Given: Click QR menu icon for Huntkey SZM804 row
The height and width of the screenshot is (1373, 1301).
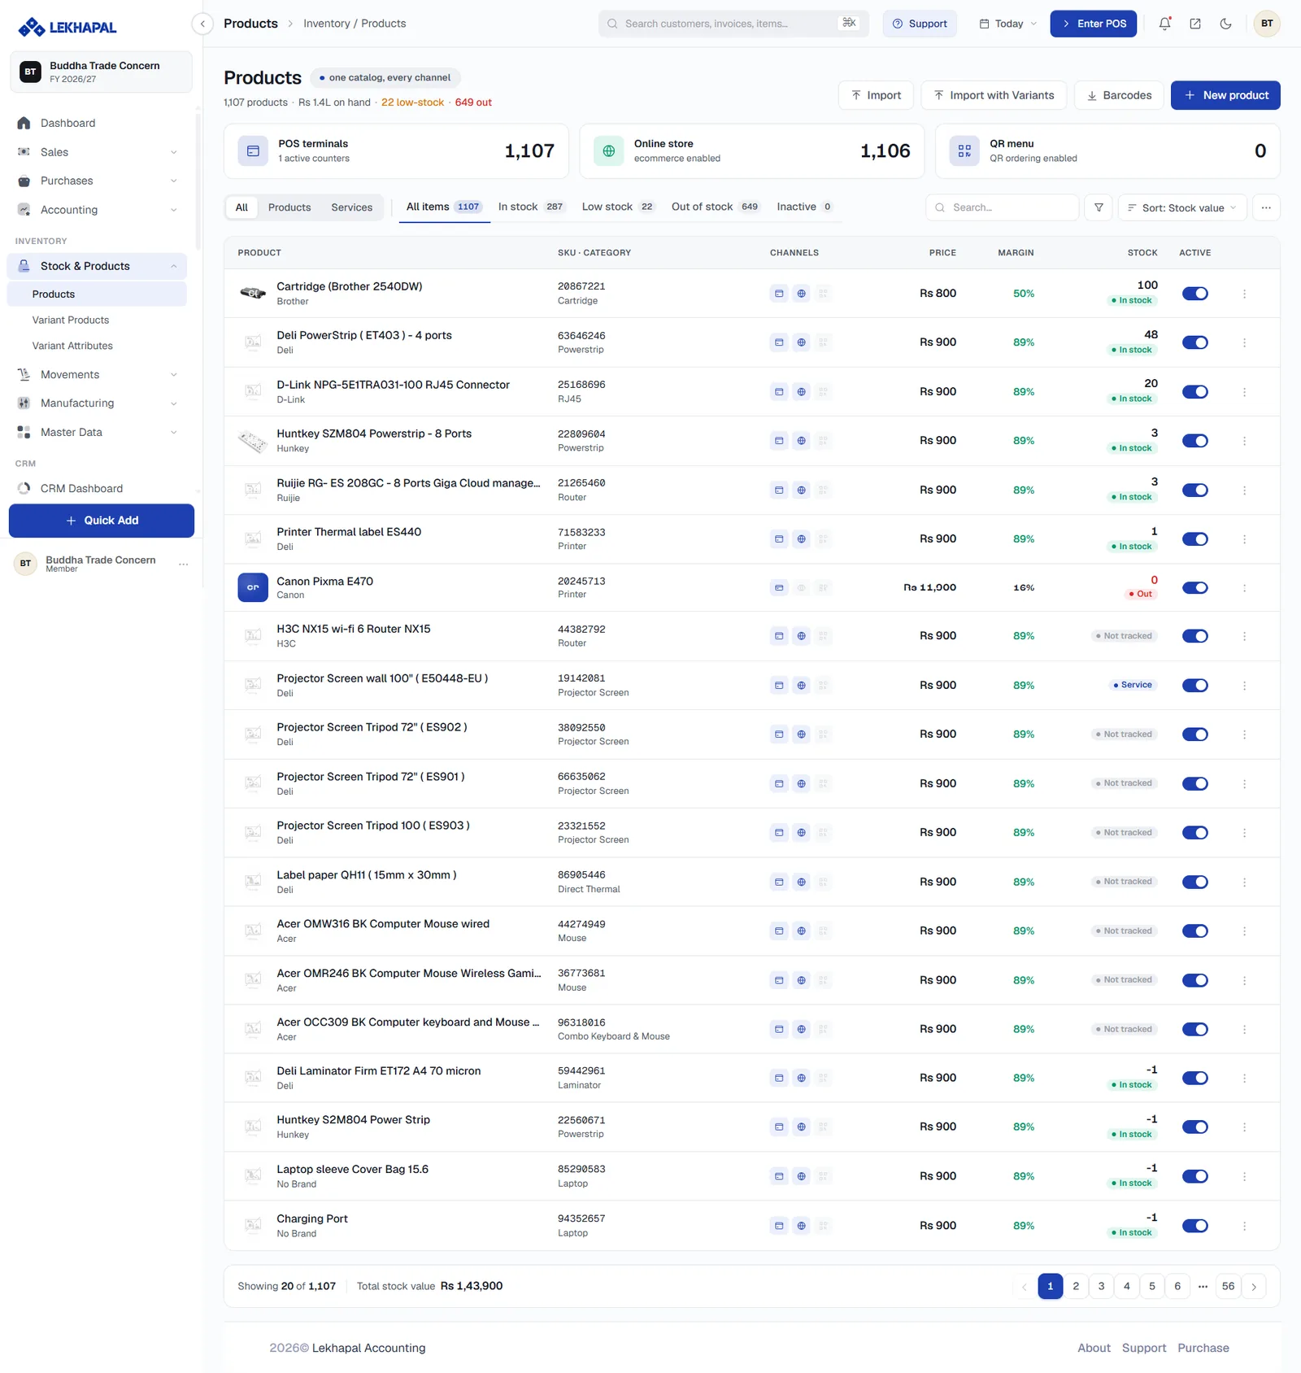Looking at the screenshot, I should (x=823, y=441).
